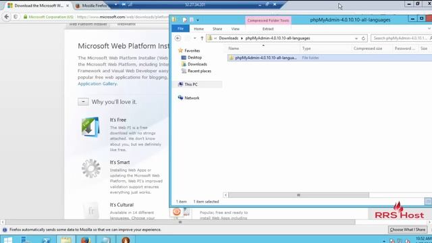432x243 pixels.
Task: Open the recent locations dropdown arrow
Action: click(195, 38)
